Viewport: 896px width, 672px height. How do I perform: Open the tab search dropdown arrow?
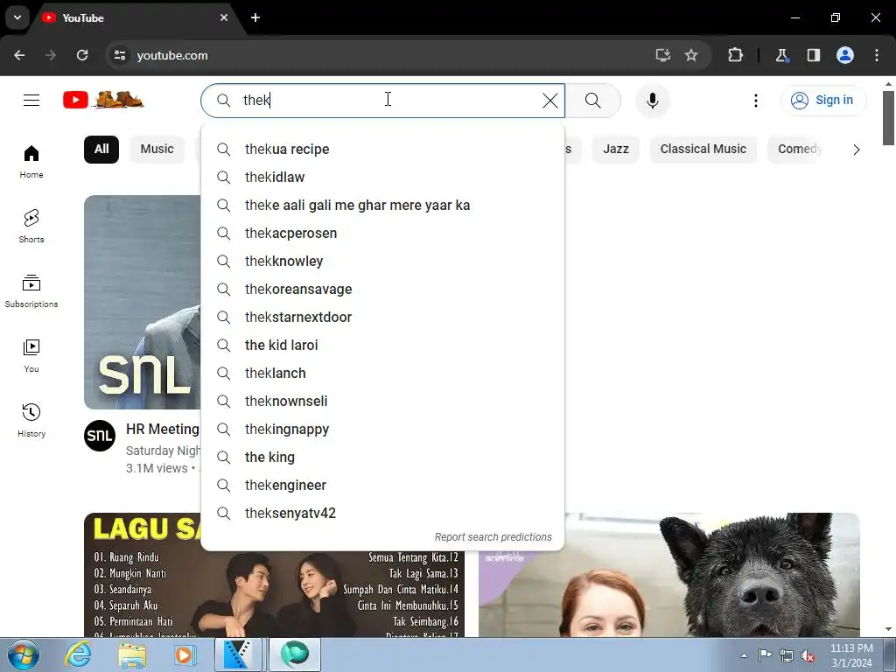tap(17, 17)
